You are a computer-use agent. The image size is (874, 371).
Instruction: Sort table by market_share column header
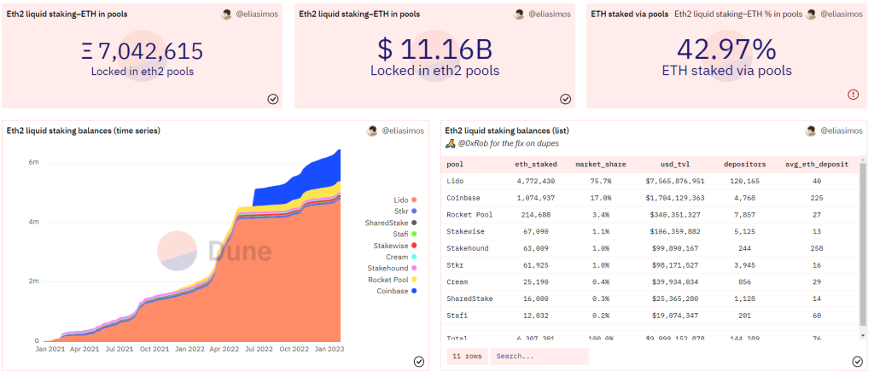[x=601, y=165]
